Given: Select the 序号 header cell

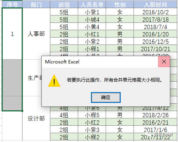Looking at the screenshot, I should pos(12,4).
